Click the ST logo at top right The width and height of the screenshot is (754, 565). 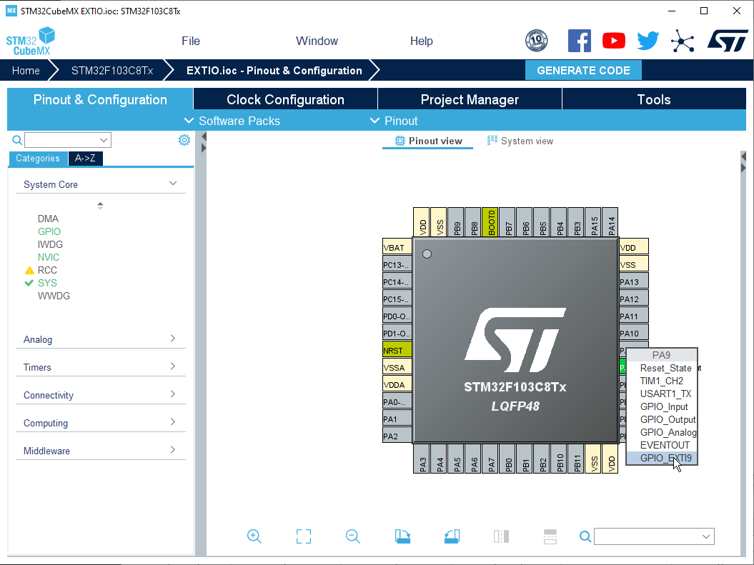point(728,41)
